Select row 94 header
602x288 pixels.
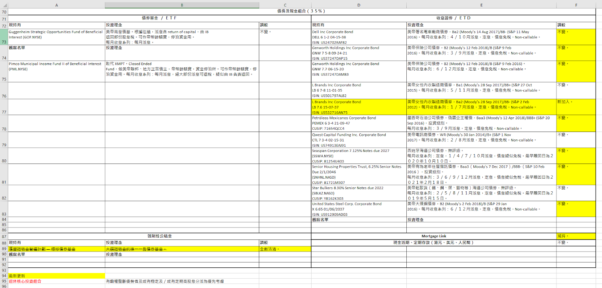(x=4, y=276)
